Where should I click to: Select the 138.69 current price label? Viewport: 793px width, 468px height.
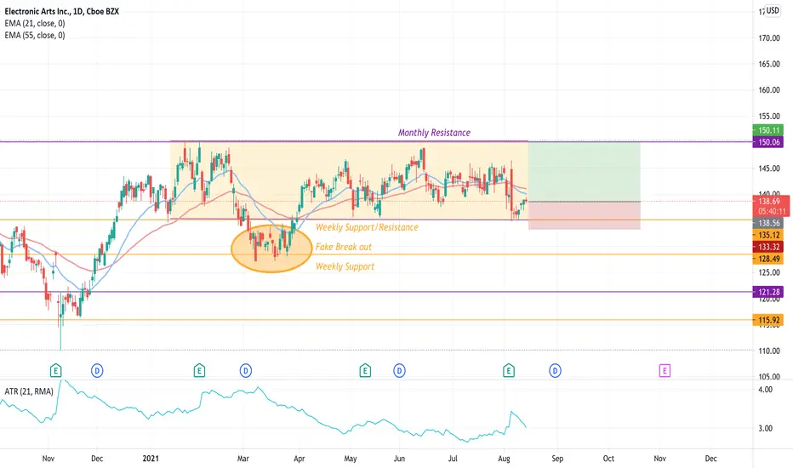click(771, 206)
